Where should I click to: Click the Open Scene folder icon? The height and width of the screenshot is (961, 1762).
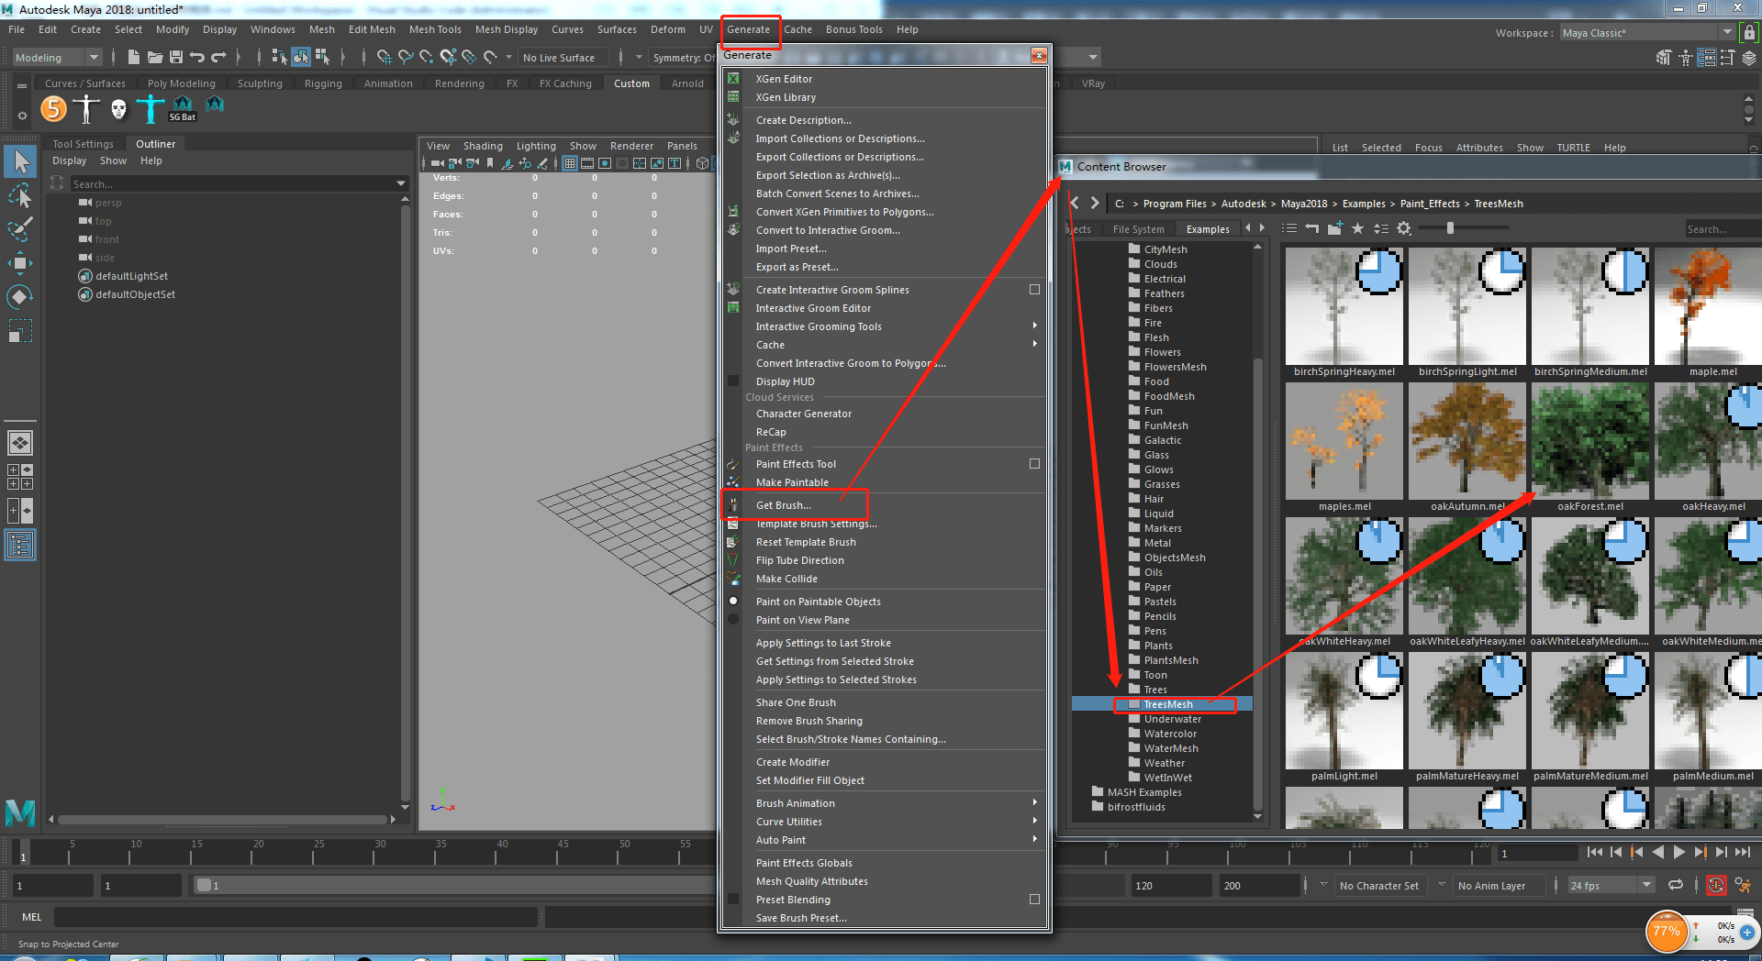155,57
